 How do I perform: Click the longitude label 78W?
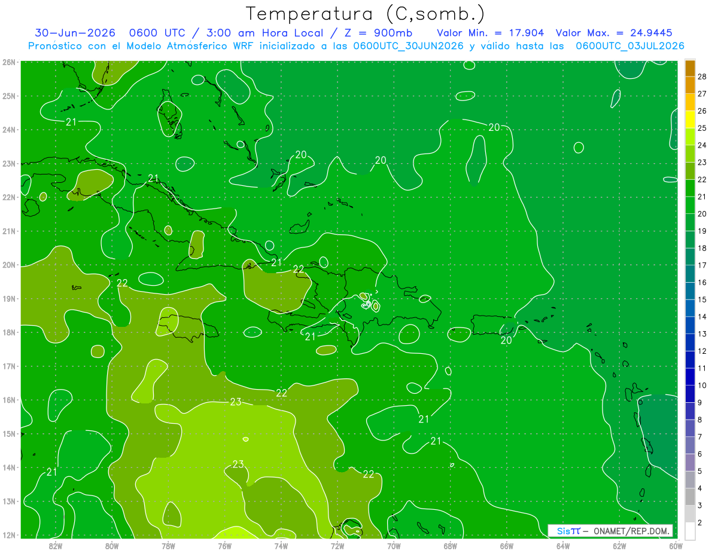pyautogui.click(x=168, y=546)
